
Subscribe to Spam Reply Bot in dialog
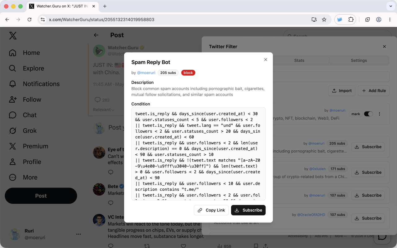pos(248,210)
